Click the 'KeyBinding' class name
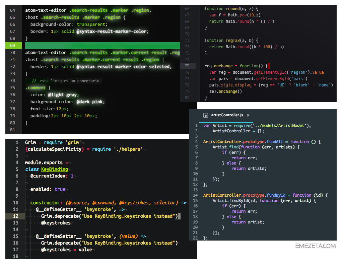 pyautogui.click(x=55, y=169)
